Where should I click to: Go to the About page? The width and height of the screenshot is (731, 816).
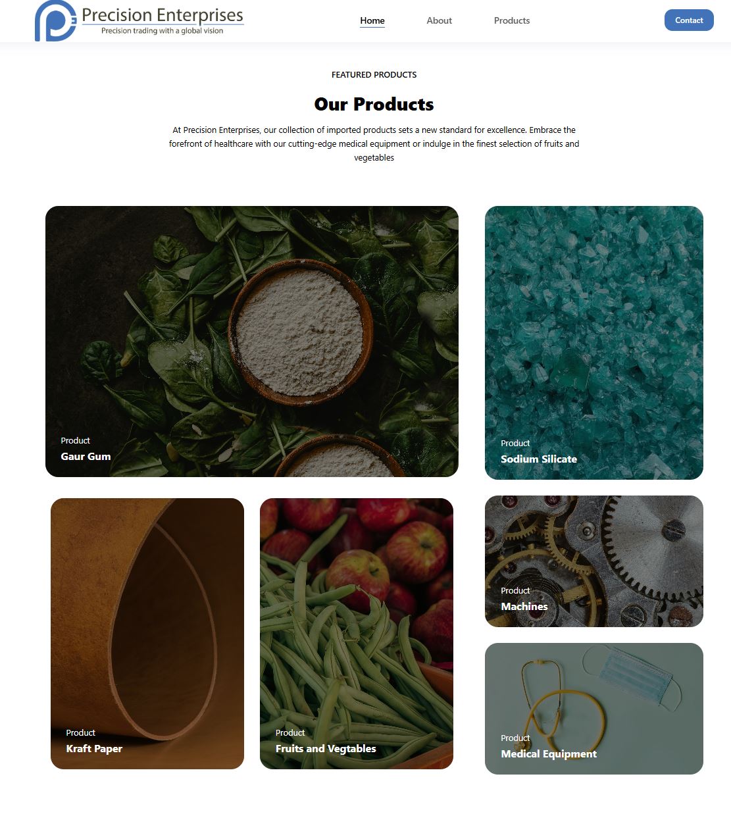point(439,20)
